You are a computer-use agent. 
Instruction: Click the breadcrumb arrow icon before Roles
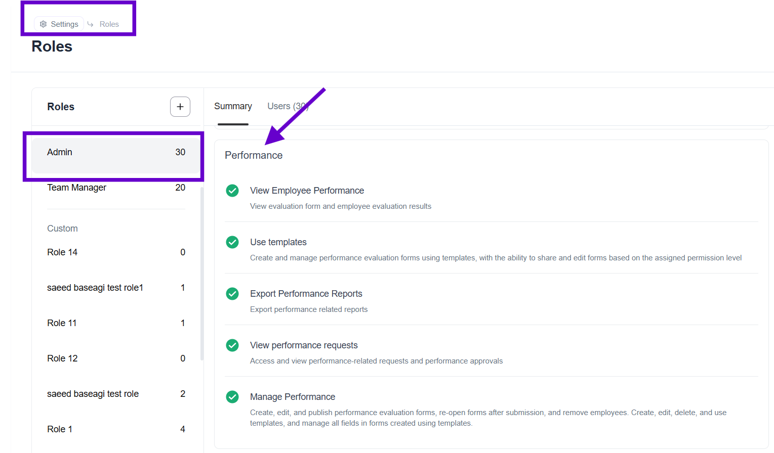coord(91,24)
